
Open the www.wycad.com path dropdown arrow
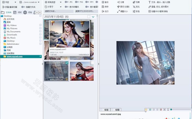39,2
